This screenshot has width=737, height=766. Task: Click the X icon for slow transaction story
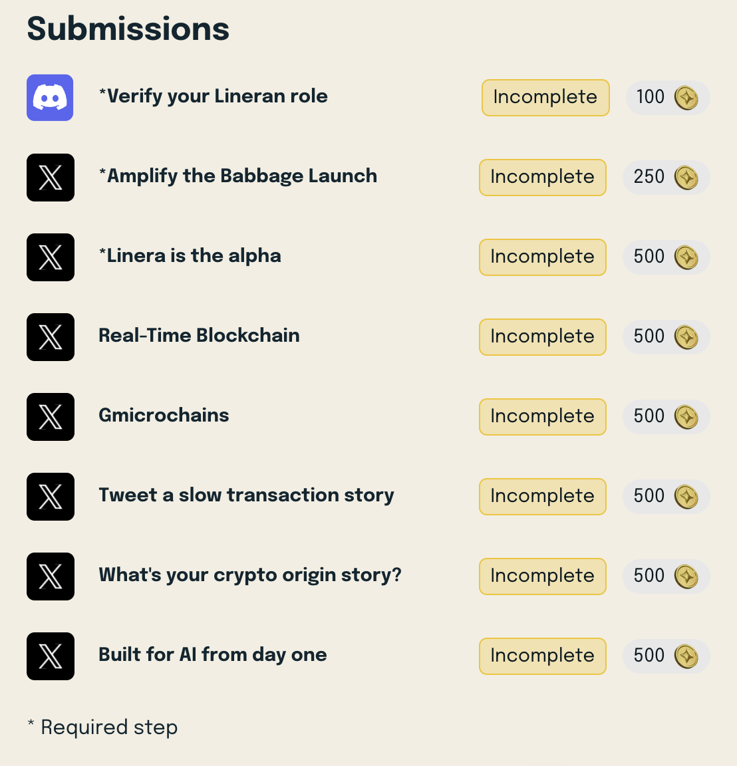[x=51, y=497]
